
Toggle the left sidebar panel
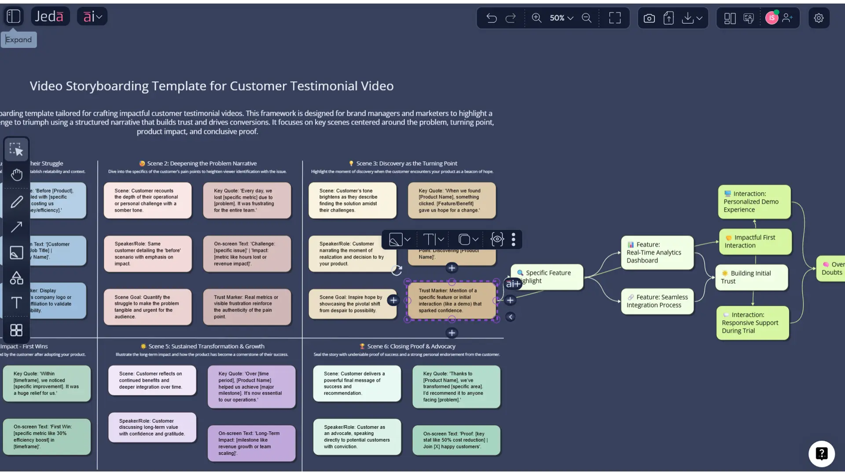click(14, 17)
